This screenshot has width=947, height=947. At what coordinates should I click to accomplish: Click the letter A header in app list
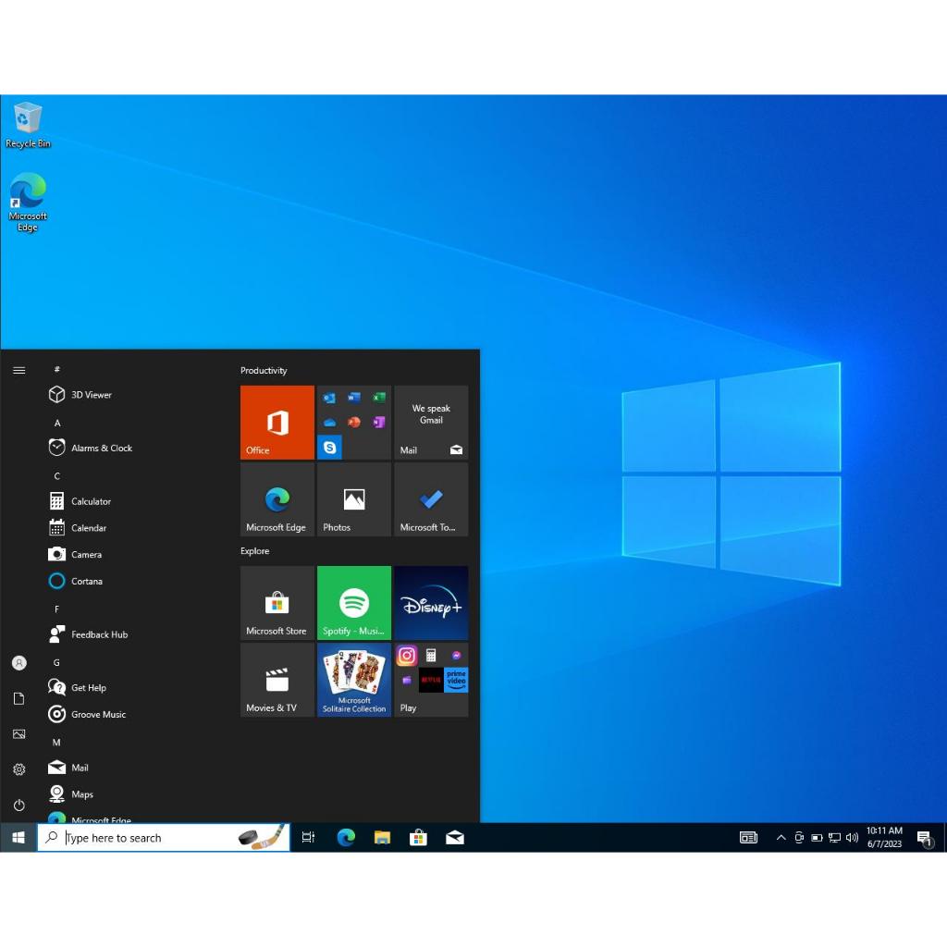[57, 423]
